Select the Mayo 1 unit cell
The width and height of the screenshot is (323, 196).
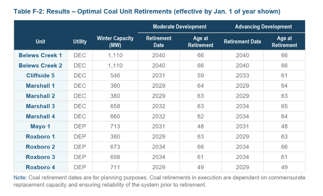(x=40, y=126)
